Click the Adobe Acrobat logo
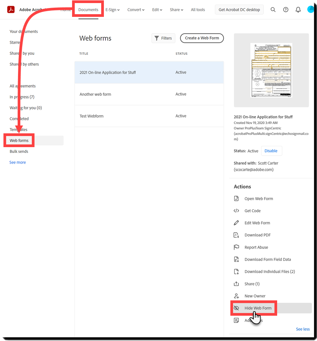The image size is (317, 341). (11, 9)
